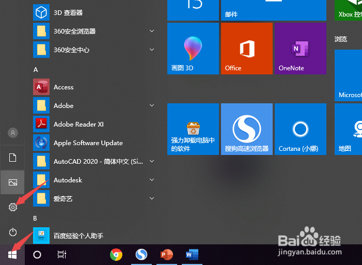This screenshot has width=362, height=265.
Task: Open Sogou browser on taskbar
Action: [141, 255]
